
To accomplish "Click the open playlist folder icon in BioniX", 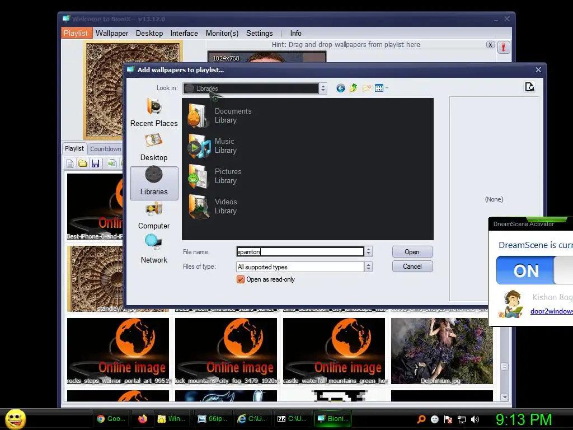I will pos(83,163).
